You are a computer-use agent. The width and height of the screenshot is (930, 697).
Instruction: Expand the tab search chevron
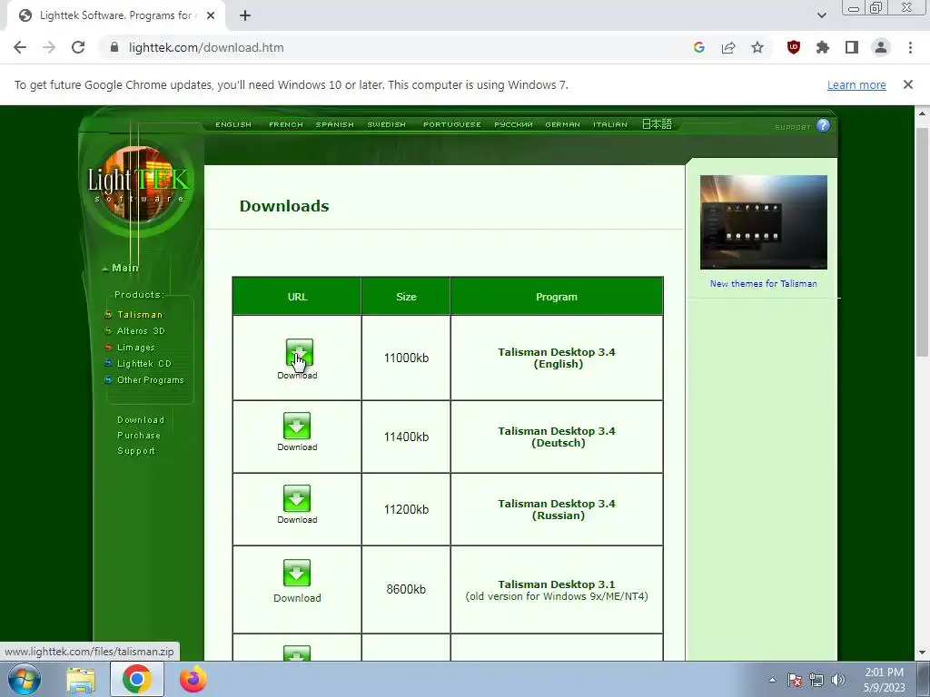(821, 15)
